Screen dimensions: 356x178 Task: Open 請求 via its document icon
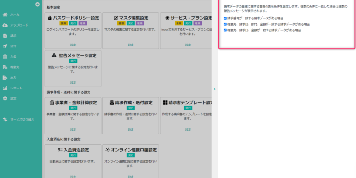(5, 36)
